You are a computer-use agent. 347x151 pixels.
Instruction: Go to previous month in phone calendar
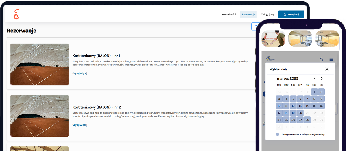pos(315,78)
